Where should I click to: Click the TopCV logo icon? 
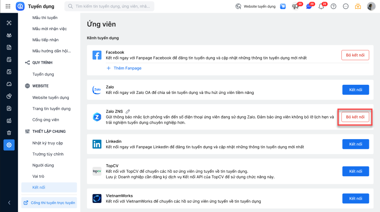click(97, 171)
